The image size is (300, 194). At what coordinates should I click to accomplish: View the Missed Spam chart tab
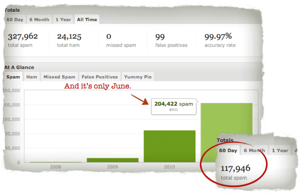pos(59,76)
